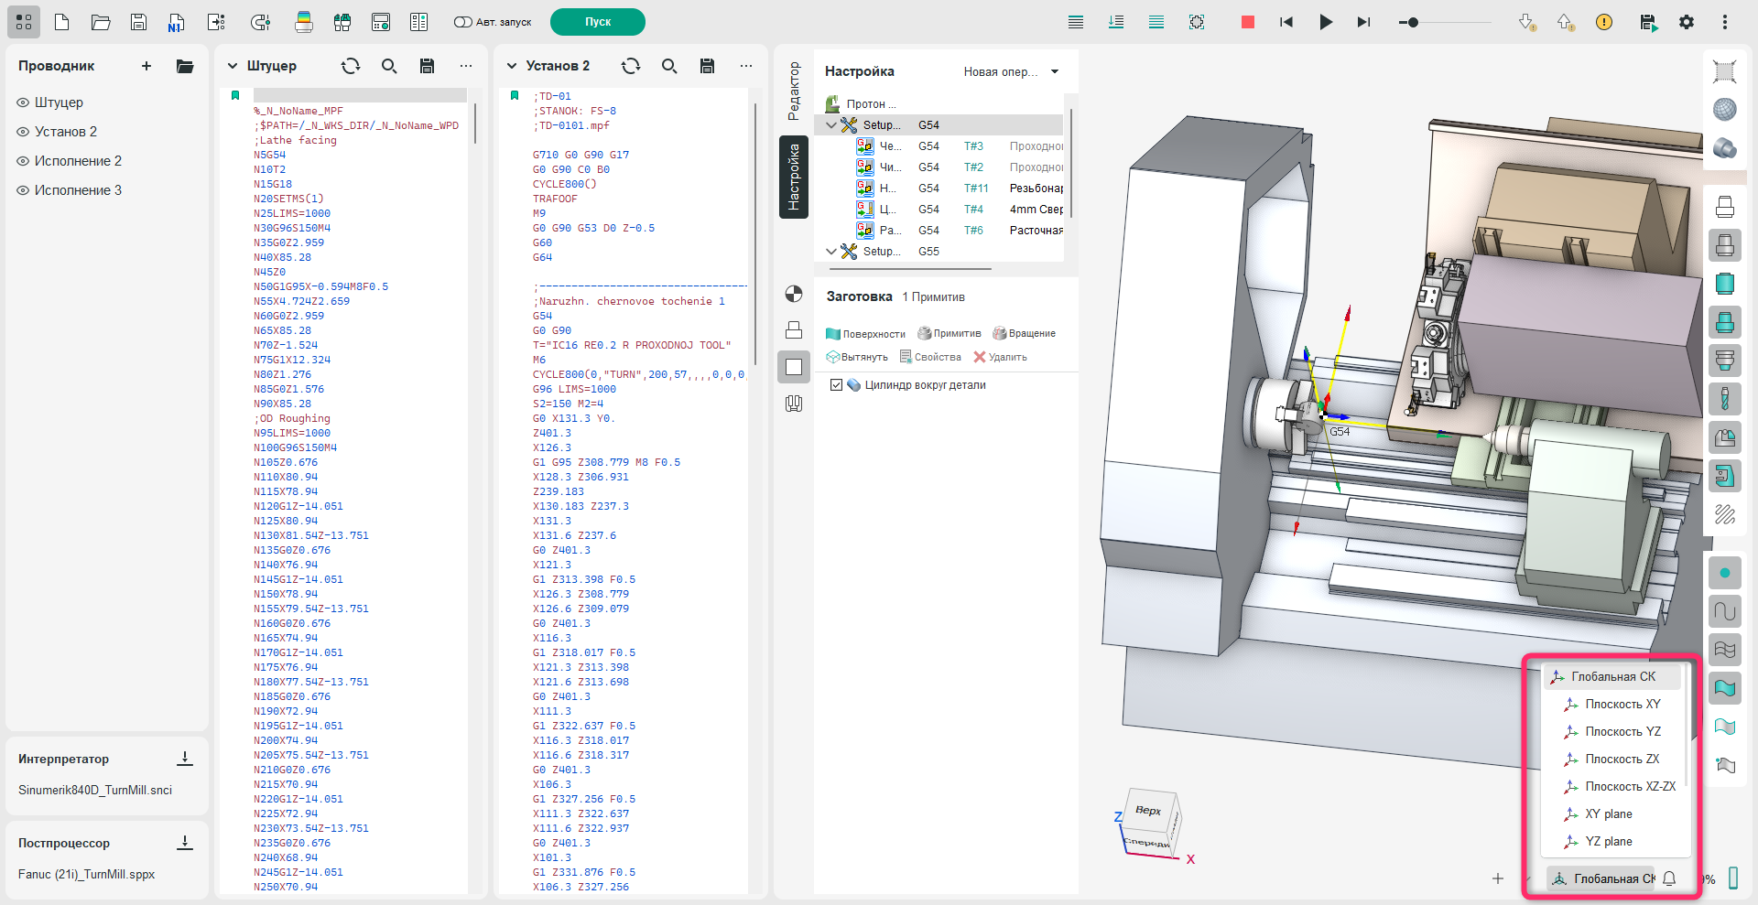Screen dimensions: 1758x905
Task: Click the red Stop simulation button
Action: point(1247,22)
